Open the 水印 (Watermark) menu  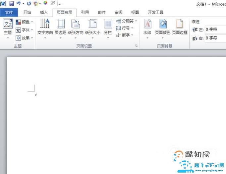[x=147, y=29]
